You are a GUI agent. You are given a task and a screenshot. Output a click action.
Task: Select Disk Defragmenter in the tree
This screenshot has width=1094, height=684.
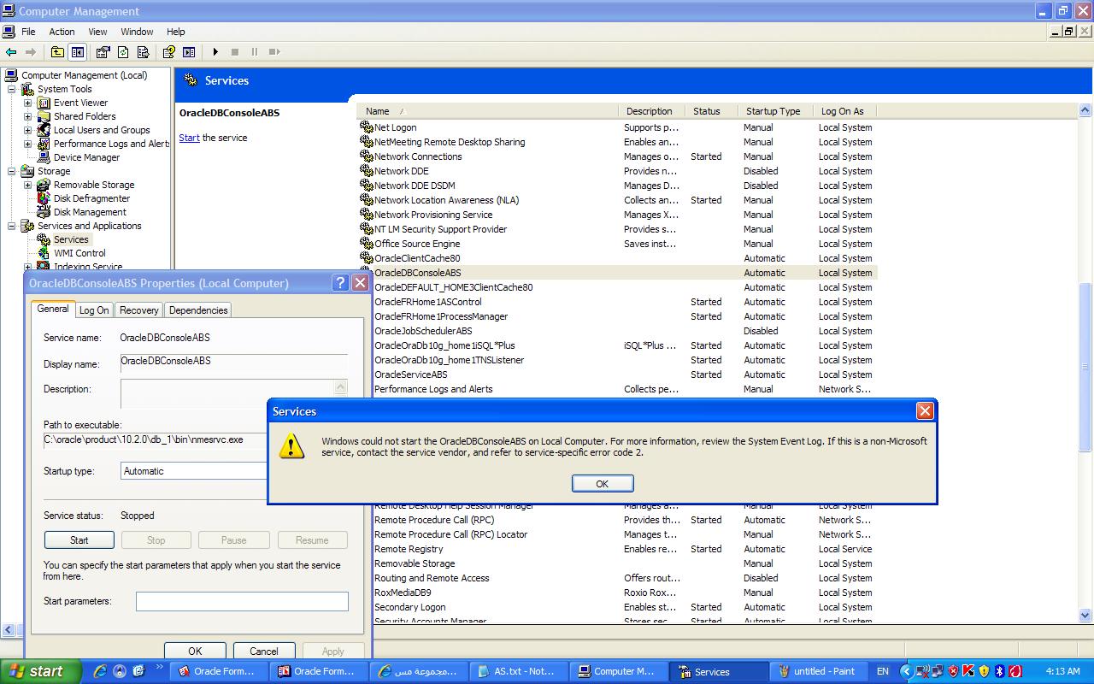[91, 198]
